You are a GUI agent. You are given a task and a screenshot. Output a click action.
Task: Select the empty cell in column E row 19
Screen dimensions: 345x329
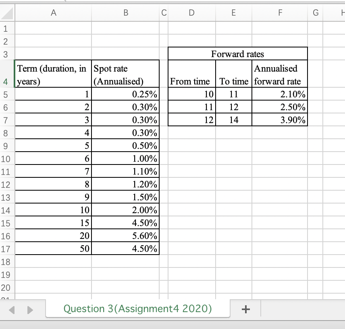[x=233, y=274]
